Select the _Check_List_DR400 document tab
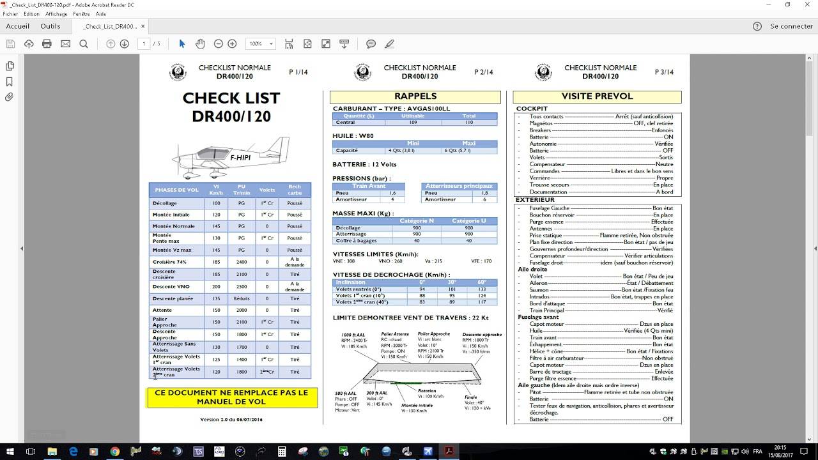Viewport: 818px width, 460px height. click(110, 27)
